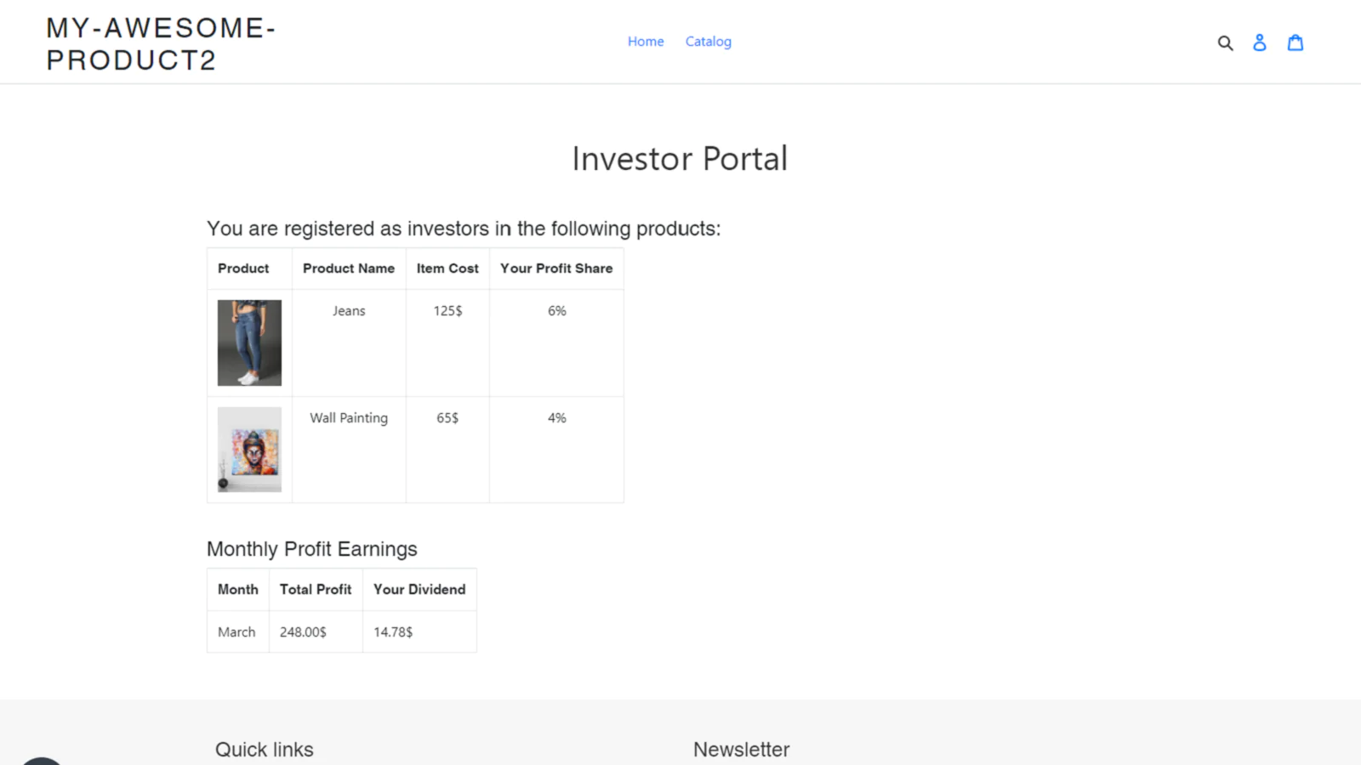
Task: Click the Wall Painting product thumbnail
Action: coord(249,449)
